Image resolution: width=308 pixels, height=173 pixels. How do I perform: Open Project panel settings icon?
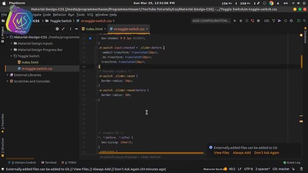click(70, 29)
